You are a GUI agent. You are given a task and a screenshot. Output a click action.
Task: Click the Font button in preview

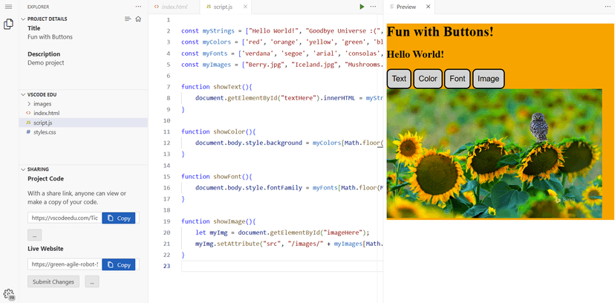click(458, 79)
